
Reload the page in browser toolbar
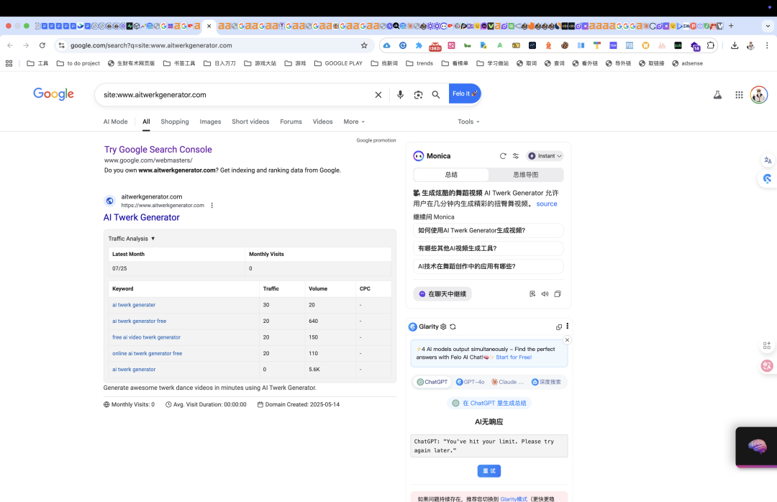pyautogui.click(x=42, y=45)
